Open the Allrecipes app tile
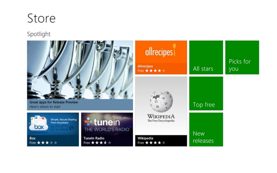277x173 pixels. pyautogui.click(x=161, y=57)
